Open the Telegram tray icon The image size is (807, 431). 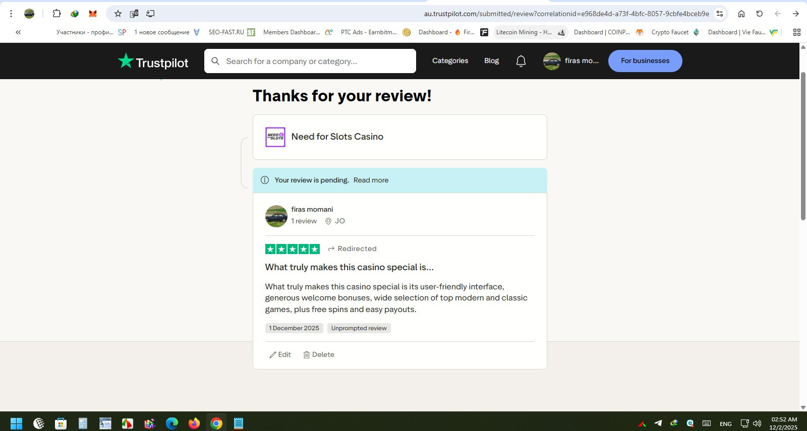[658, 423]
